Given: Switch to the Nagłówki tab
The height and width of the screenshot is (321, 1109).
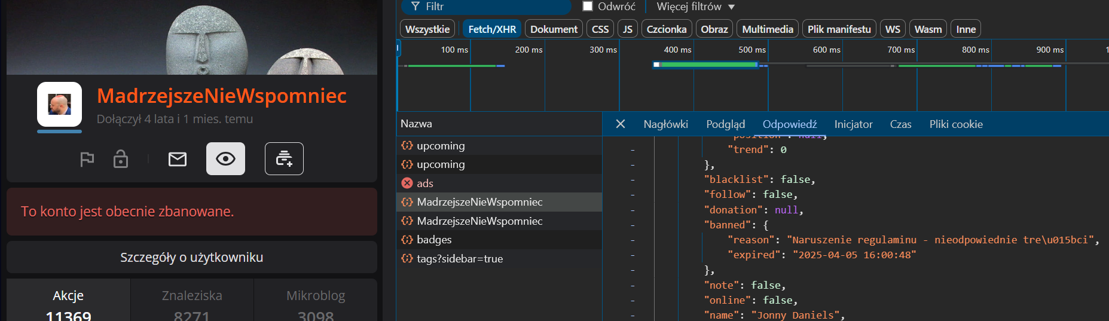Looking at the screenshot, I should tap(665, 124).
